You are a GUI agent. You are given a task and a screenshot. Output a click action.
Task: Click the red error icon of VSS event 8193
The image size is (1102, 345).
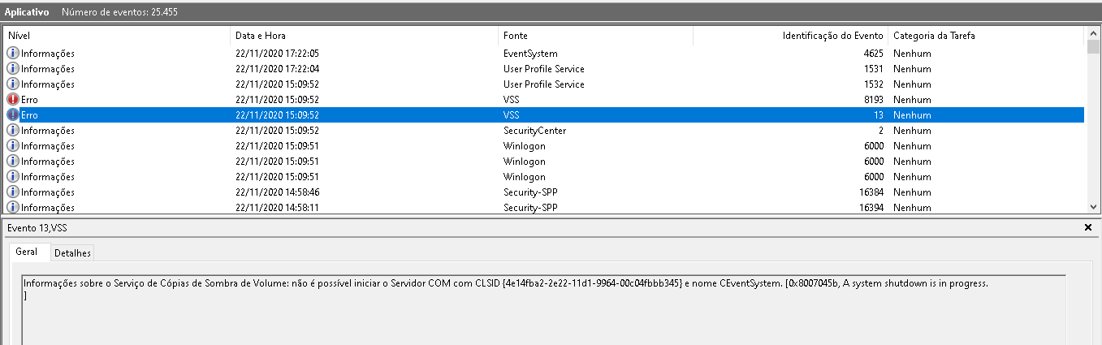(13, 100)
